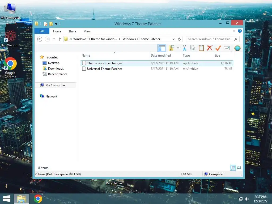
Task: Select Network in the navigation pane
Action: 51,96
